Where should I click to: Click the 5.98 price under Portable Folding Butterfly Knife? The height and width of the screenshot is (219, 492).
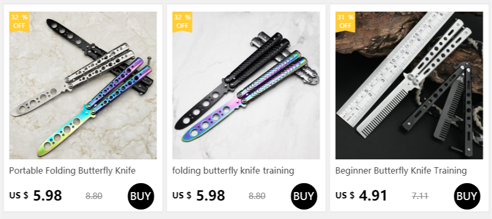click(x=48, y=196)
